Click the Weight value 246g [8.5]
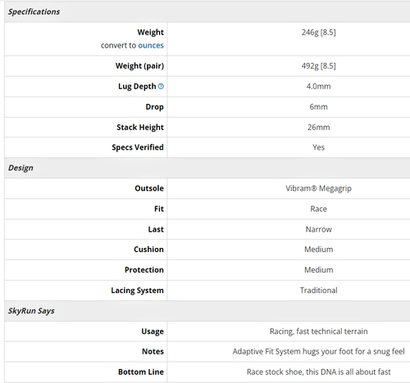This screenshot has width=410, height=383. (x=319, y=33)
